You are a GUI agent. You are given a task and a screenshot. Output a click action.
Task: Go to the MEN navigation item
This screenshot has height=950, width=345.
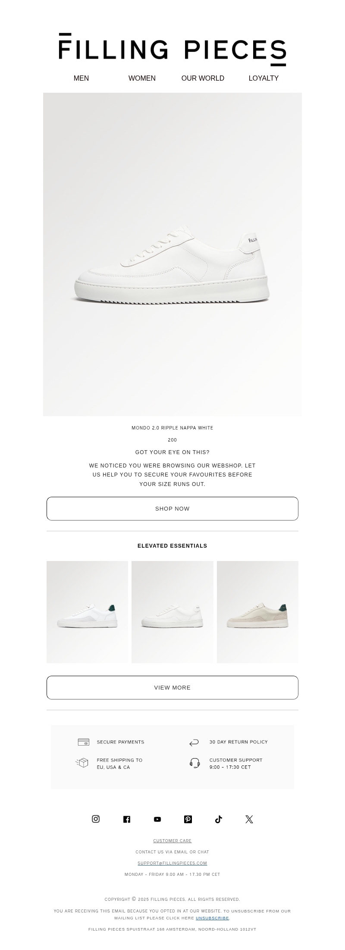[x=81, y=78]
